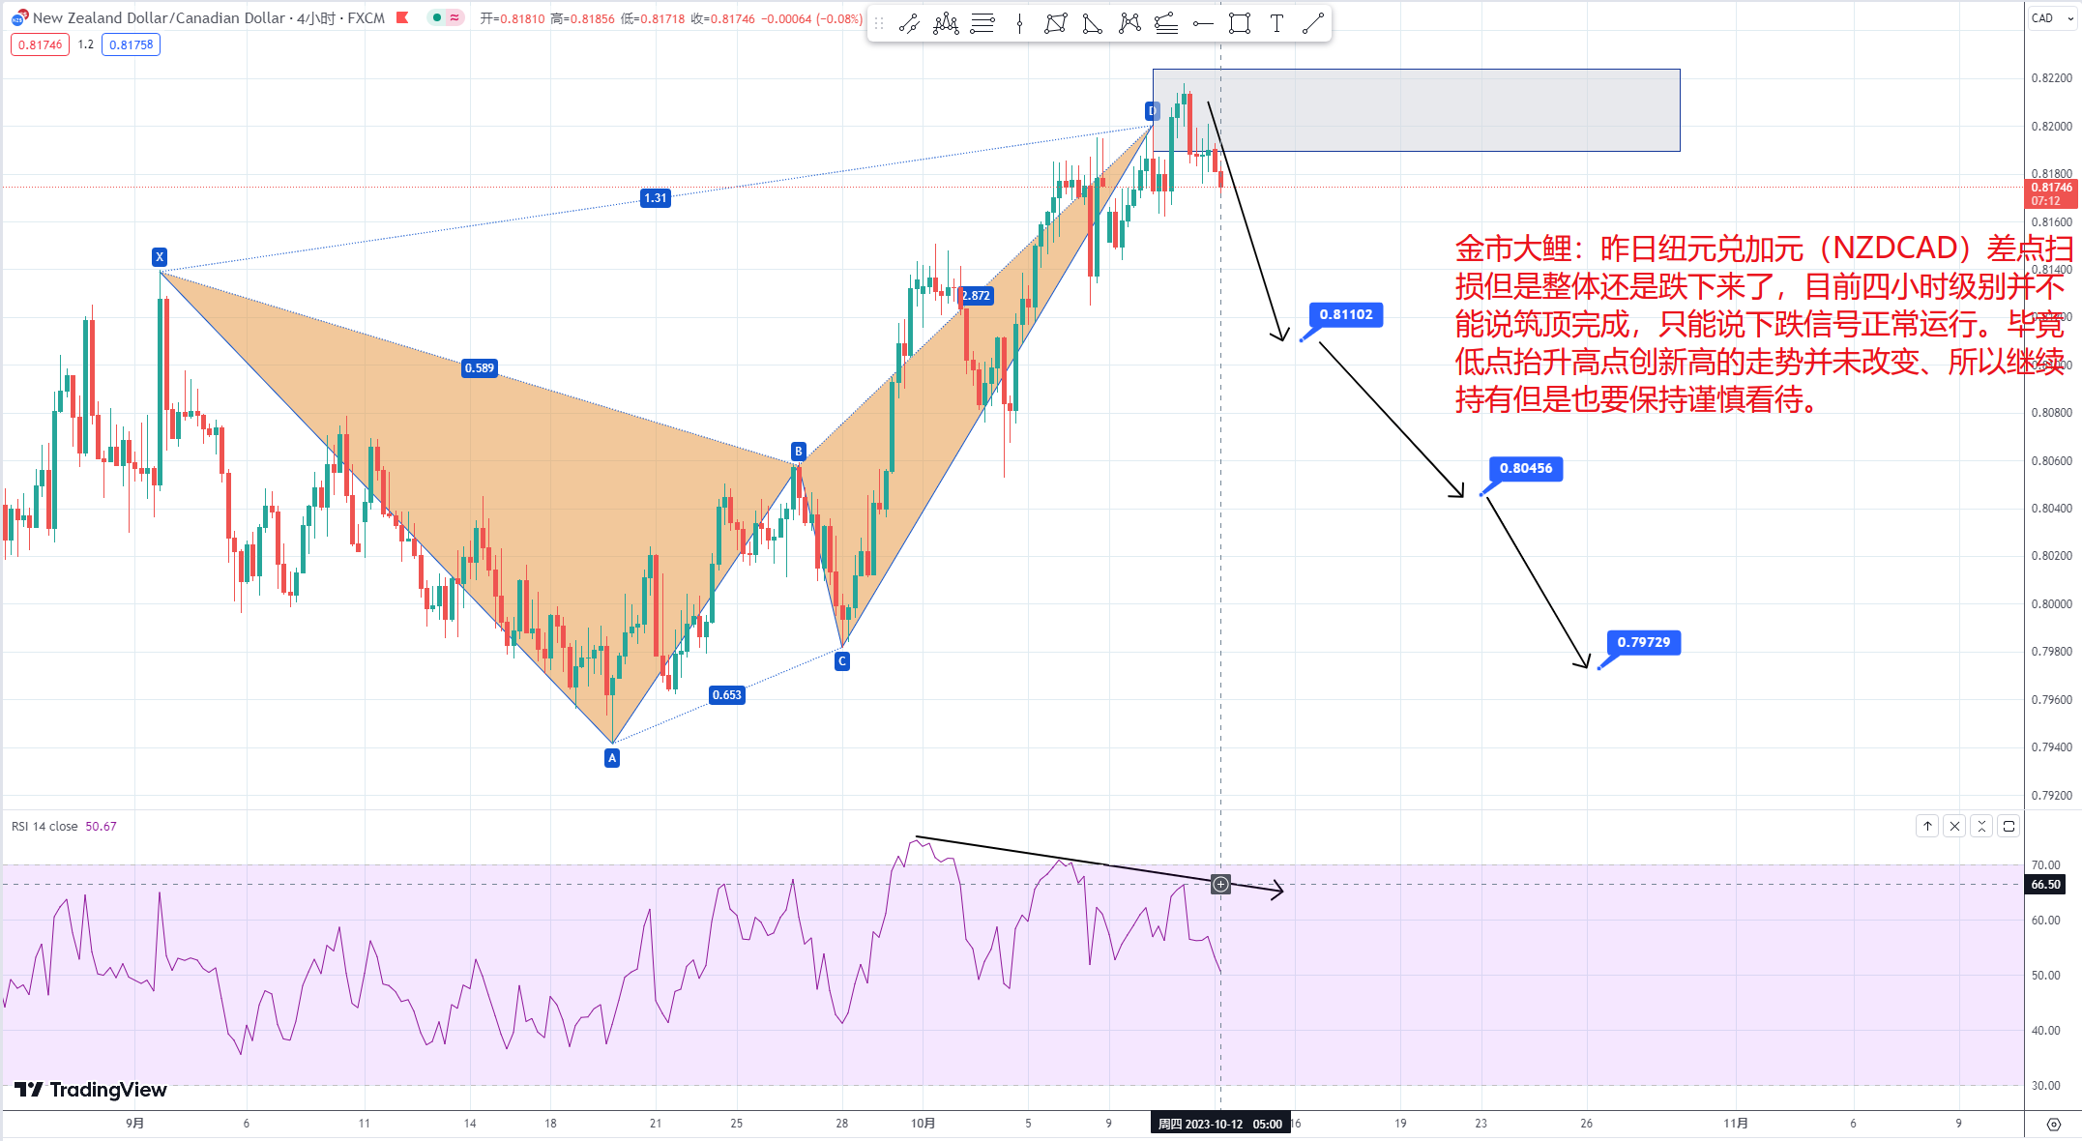The height and width of the screenshot is (1141, 2082).
Task: Click the red sell price 0.81746
Action: [40, 44]
